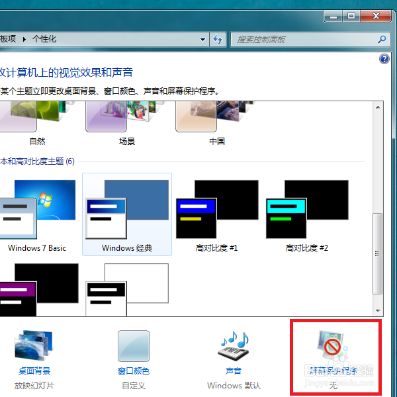397x397 pixels.
Task: Select the Windows 经典 theme thumbnail
Action: coord(127,209)
